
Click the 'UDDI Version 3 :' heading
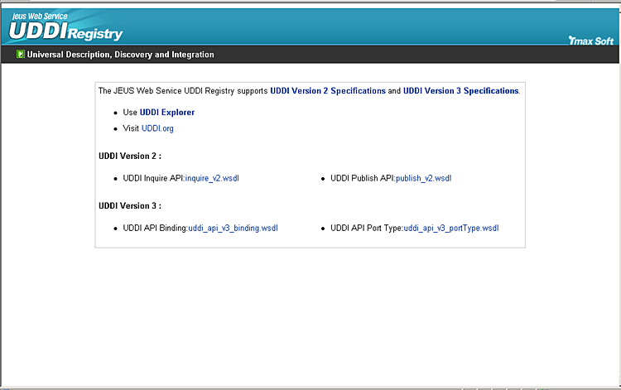(x=129, y=205)
